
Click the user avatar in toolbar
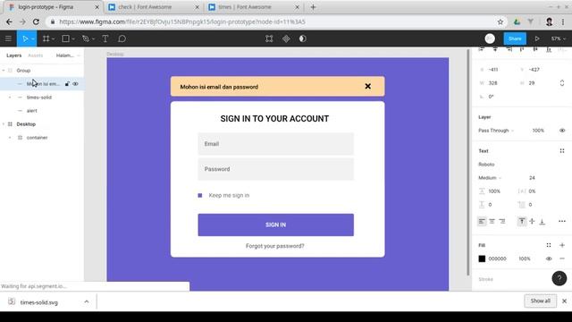coord(490,38)
